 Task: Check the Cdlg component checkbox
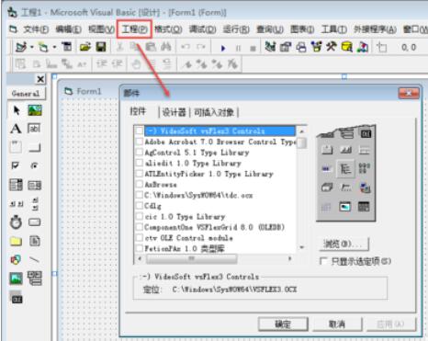(140, 206)
